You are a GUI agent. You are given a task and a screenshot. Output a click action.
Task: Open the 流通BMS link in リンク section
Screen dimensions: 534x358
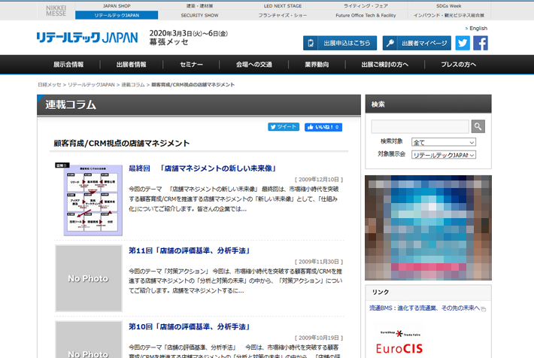click(424, 308)
